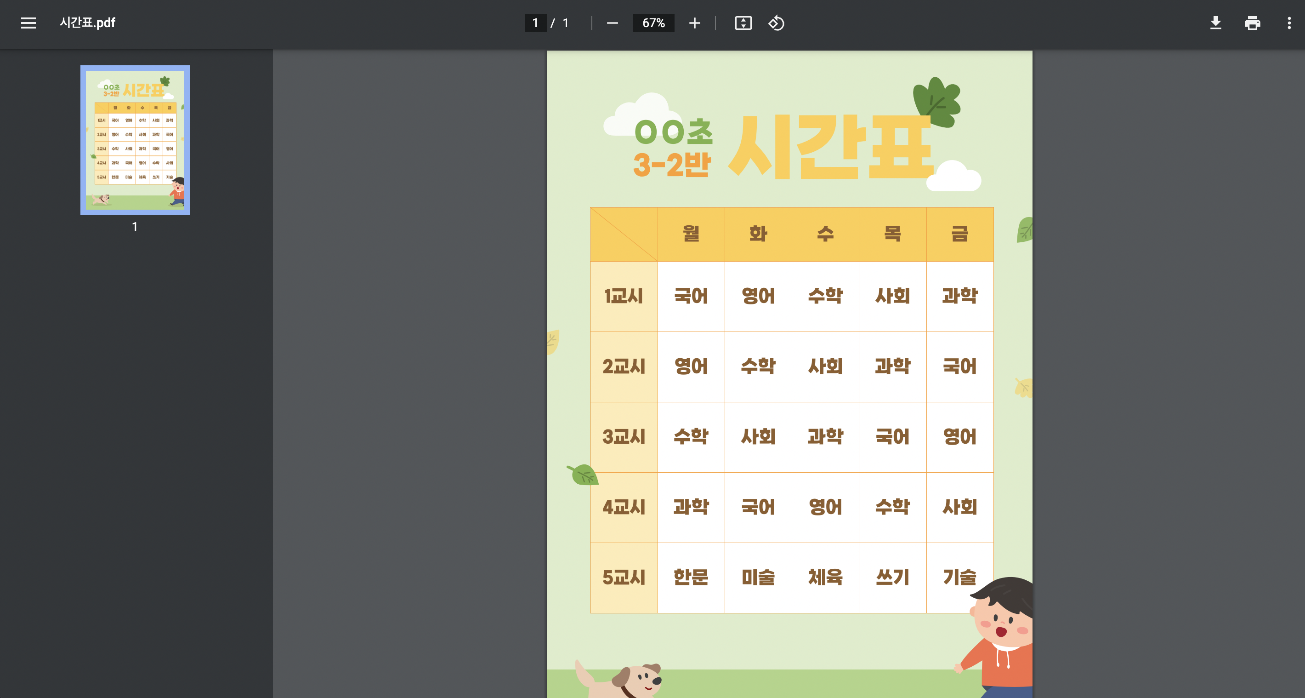1305x698 pixels.
Task: Click 과학 in the 3교시 row
Action: tap(825, 437)
